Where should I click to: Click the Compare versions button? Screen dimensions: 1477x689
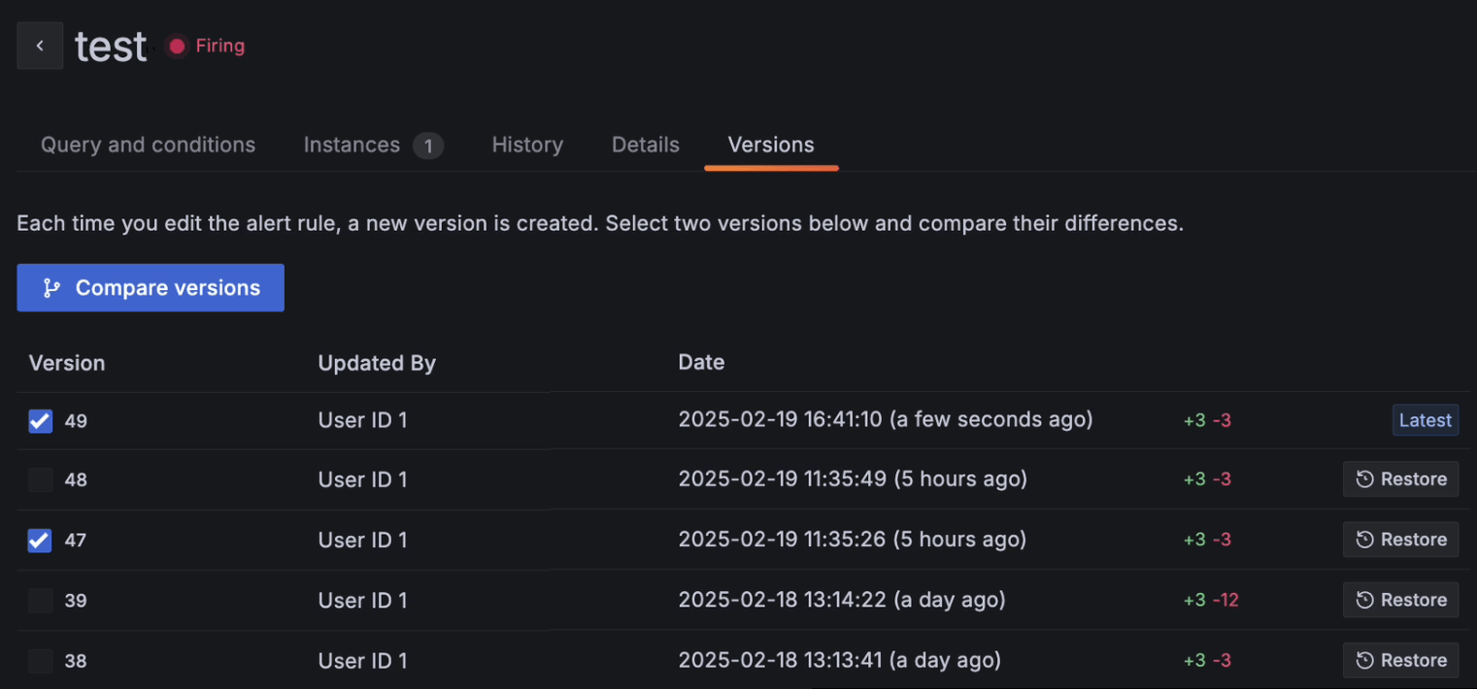[151, 287]
